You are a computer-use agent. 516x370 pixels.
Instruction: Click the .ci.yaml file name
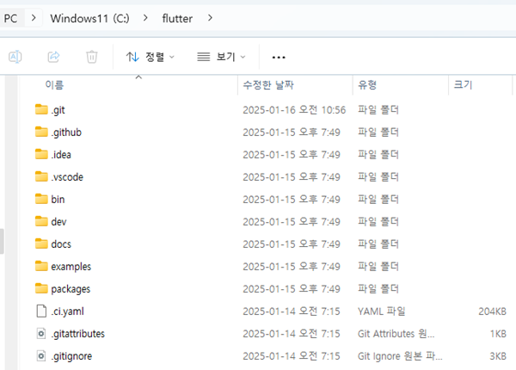coord(67,311)
